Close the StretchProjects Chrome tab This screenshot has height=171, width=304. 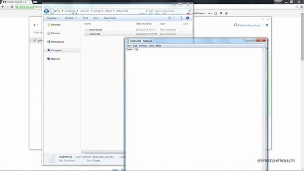(30, 2)
